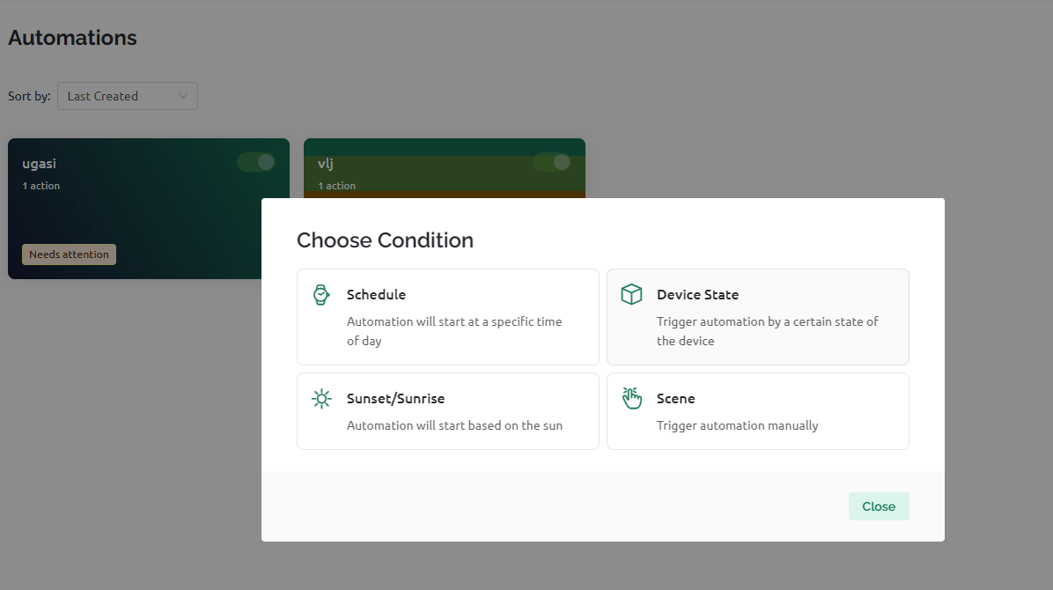Open the Last Created sort dropdown
The width and height of the screenshot is (1053, 590).
click(x=127, y=96)
